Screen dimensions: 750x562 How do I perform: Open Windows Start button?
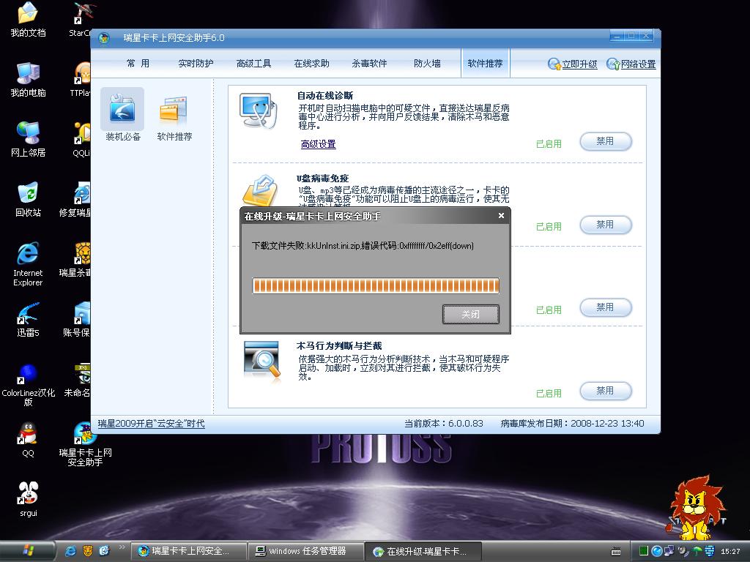pos(28,551)
